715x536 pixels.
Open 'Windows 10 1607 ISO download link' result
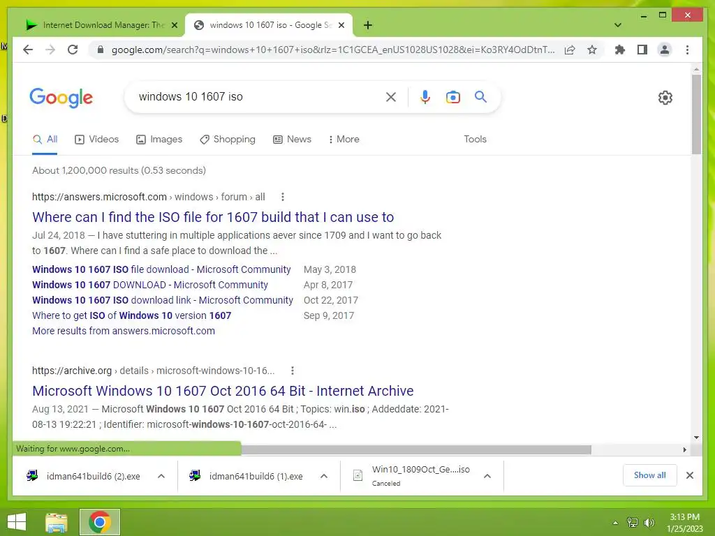[x=163, y=300]
